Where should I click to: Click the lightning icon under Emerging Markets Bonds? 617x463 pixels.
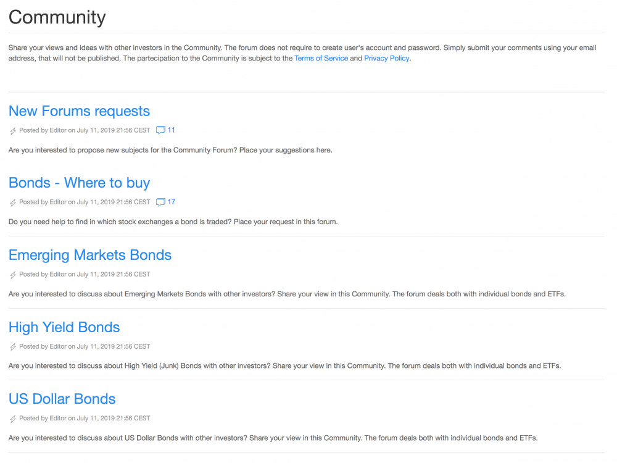pos(13,275)
